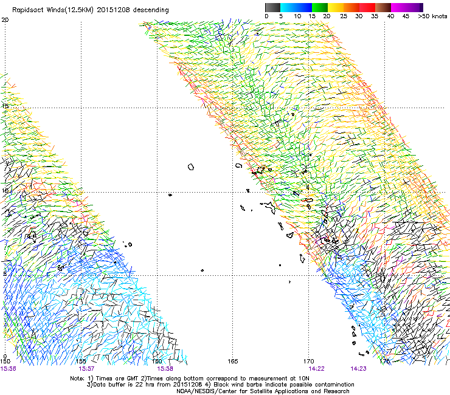Click the '30' label under the color legend
Viewport: 450px width, 395px height.
click(x=359, y=16)
